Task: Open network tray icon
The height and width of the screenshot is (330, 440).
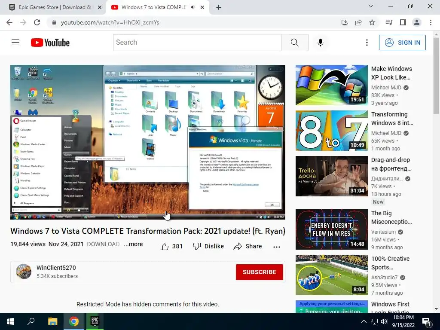Action: point(374,321)
